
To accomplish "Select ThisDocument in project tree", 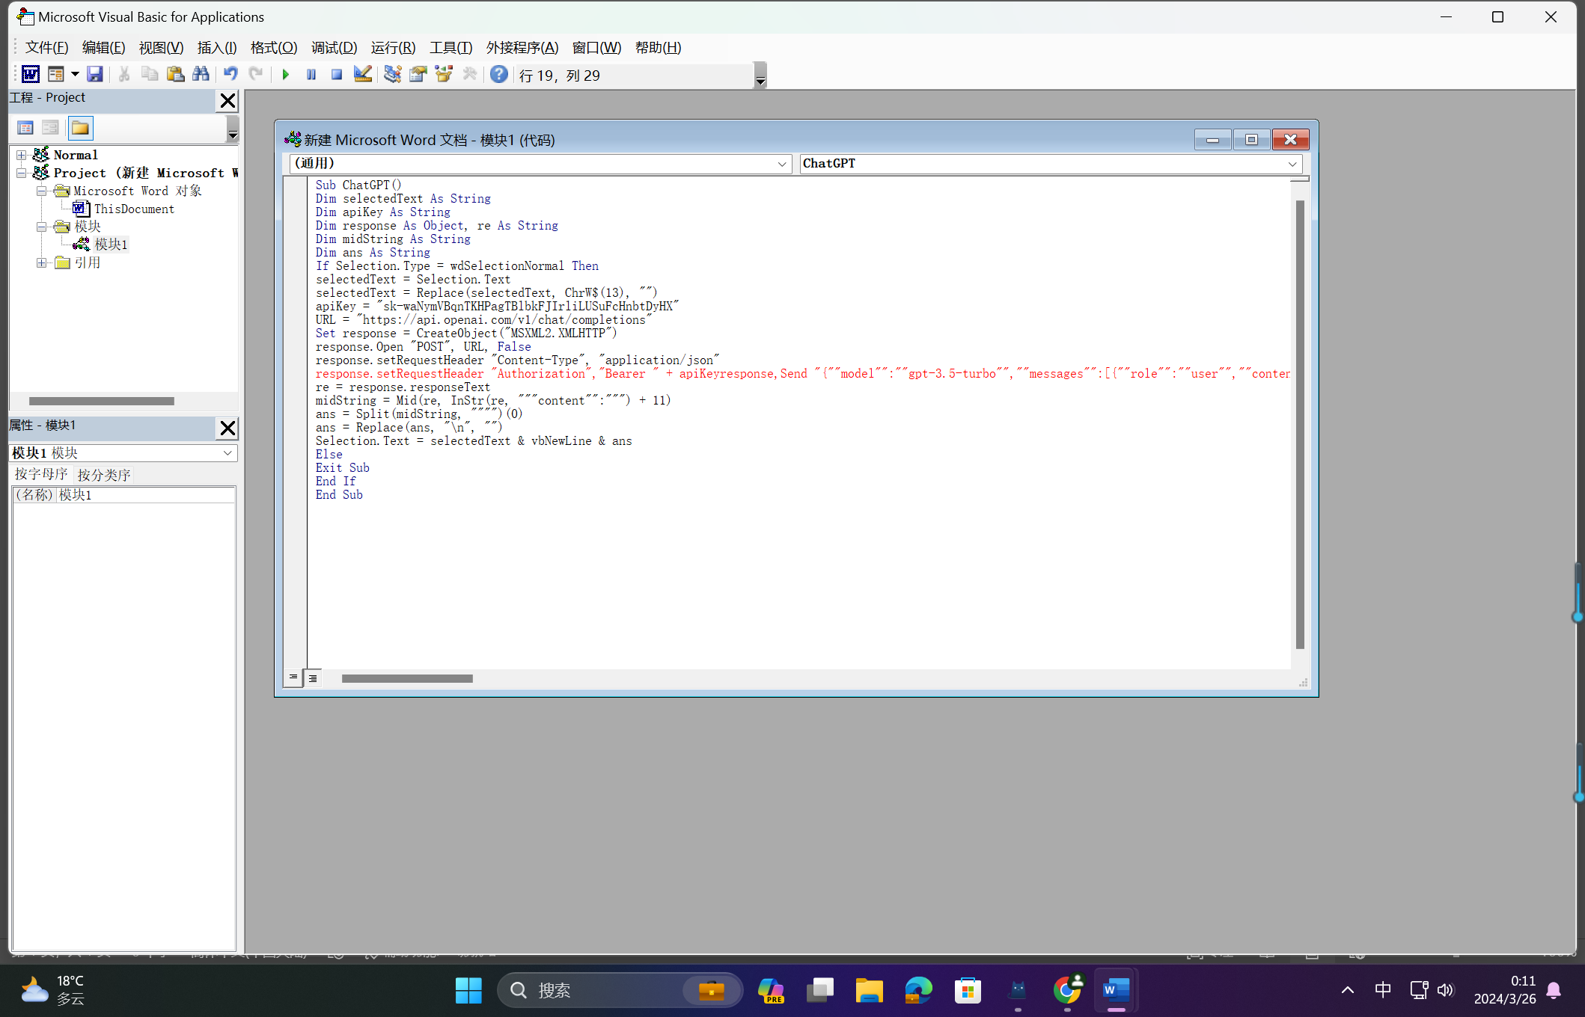I will (x=134, y=209).
